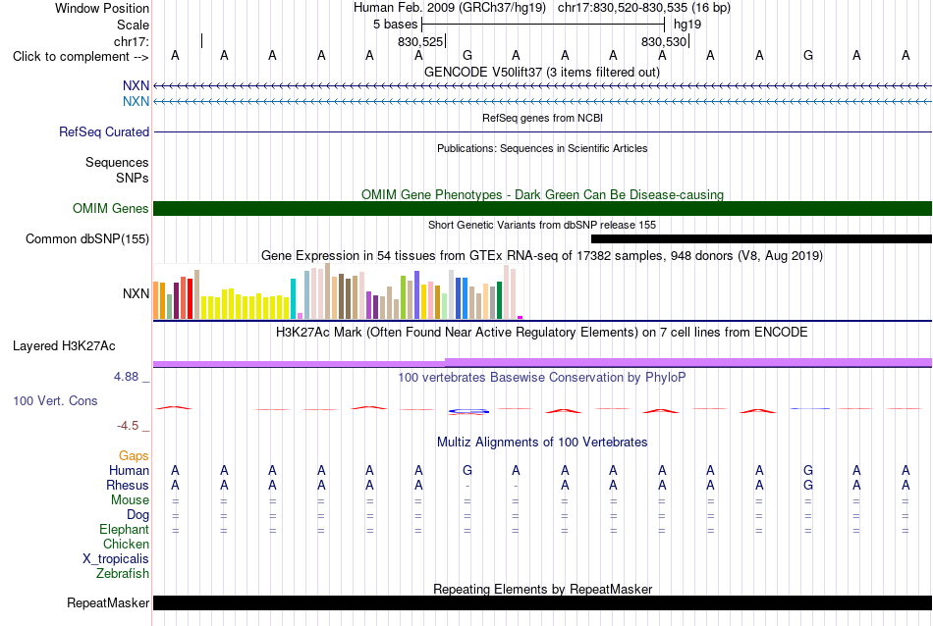
Task: Click 'Multiz Alignments of 100 Vertebrates' title
Action: tap(542, 442)
